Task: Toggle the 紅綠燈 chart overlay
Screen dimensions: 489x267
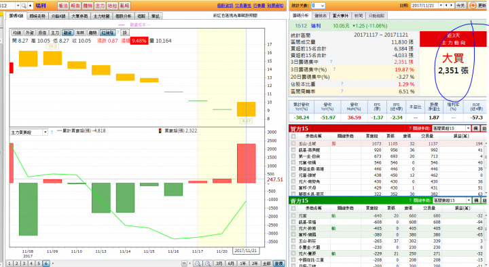Action: [107, 33]
